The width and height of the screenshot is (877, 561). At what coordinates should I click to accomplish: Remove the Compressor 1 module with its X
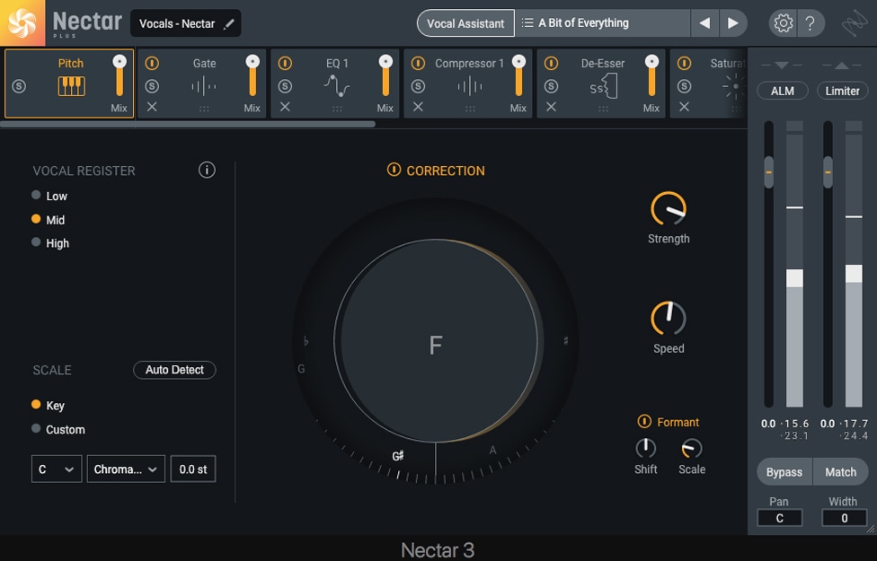[419, 107]
